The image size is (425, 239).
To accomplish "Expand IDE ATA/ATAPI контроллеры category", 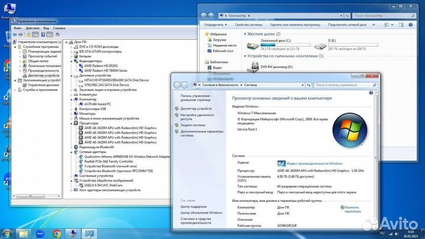I will point(71,51).
